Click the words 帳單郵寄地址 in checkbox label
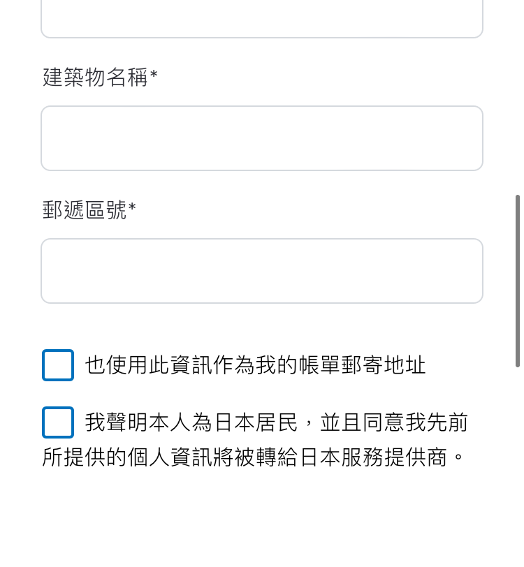The width and height of the screenshot is (524, 567). (x=362, y=365)
